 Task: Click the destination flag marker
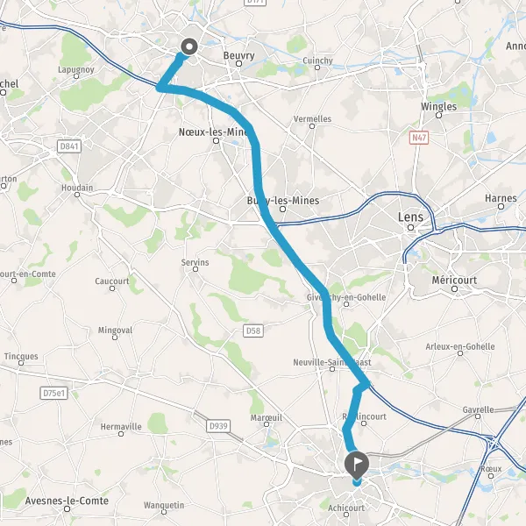tap(357, 466)
